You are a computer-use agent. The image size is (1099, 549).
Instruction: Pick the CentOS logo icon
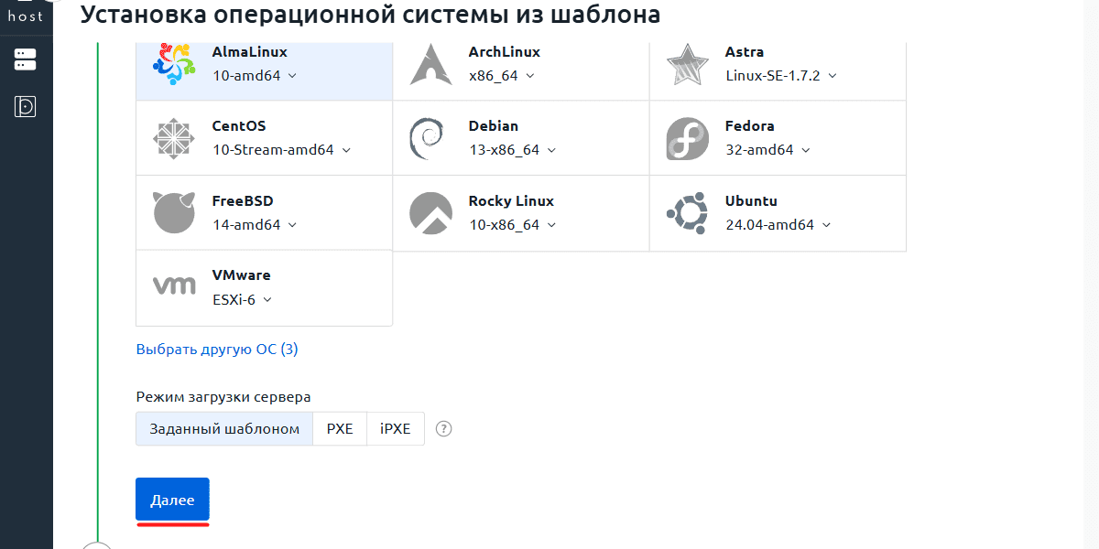174,138
